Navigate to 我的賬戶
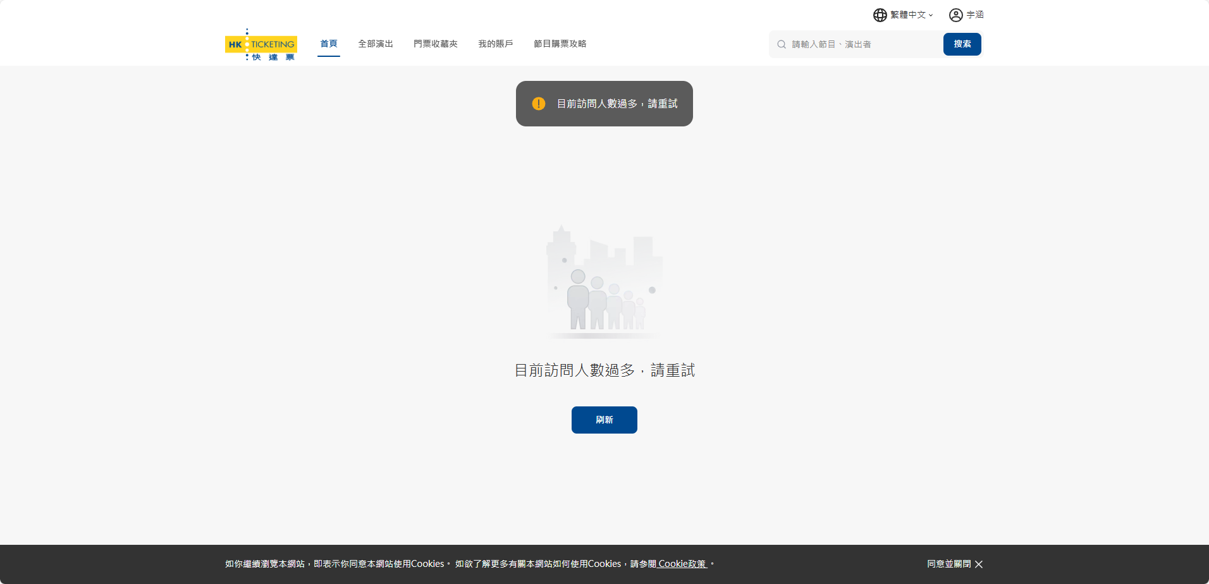Viewport: 1209px width, 584px height. (495, 44)
